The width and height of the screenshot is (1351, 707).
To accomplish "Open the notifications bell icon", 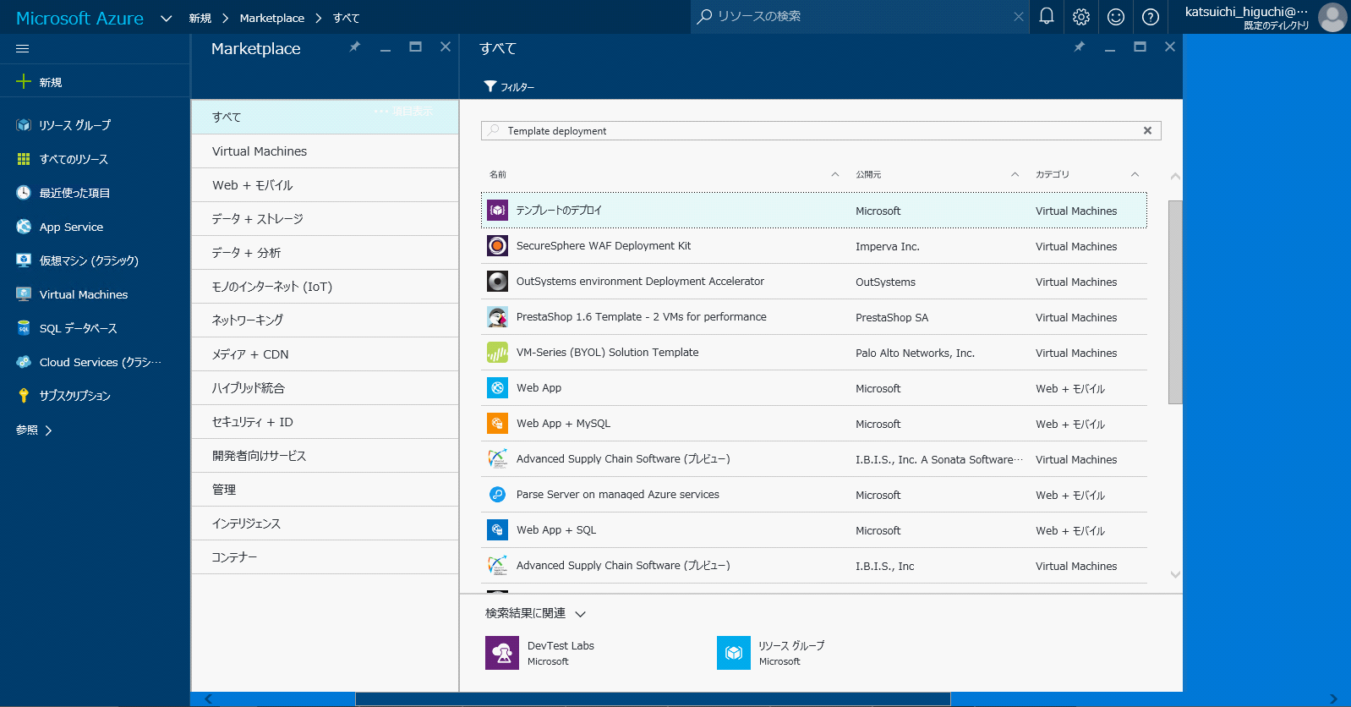I will (x=1047, y=17).
